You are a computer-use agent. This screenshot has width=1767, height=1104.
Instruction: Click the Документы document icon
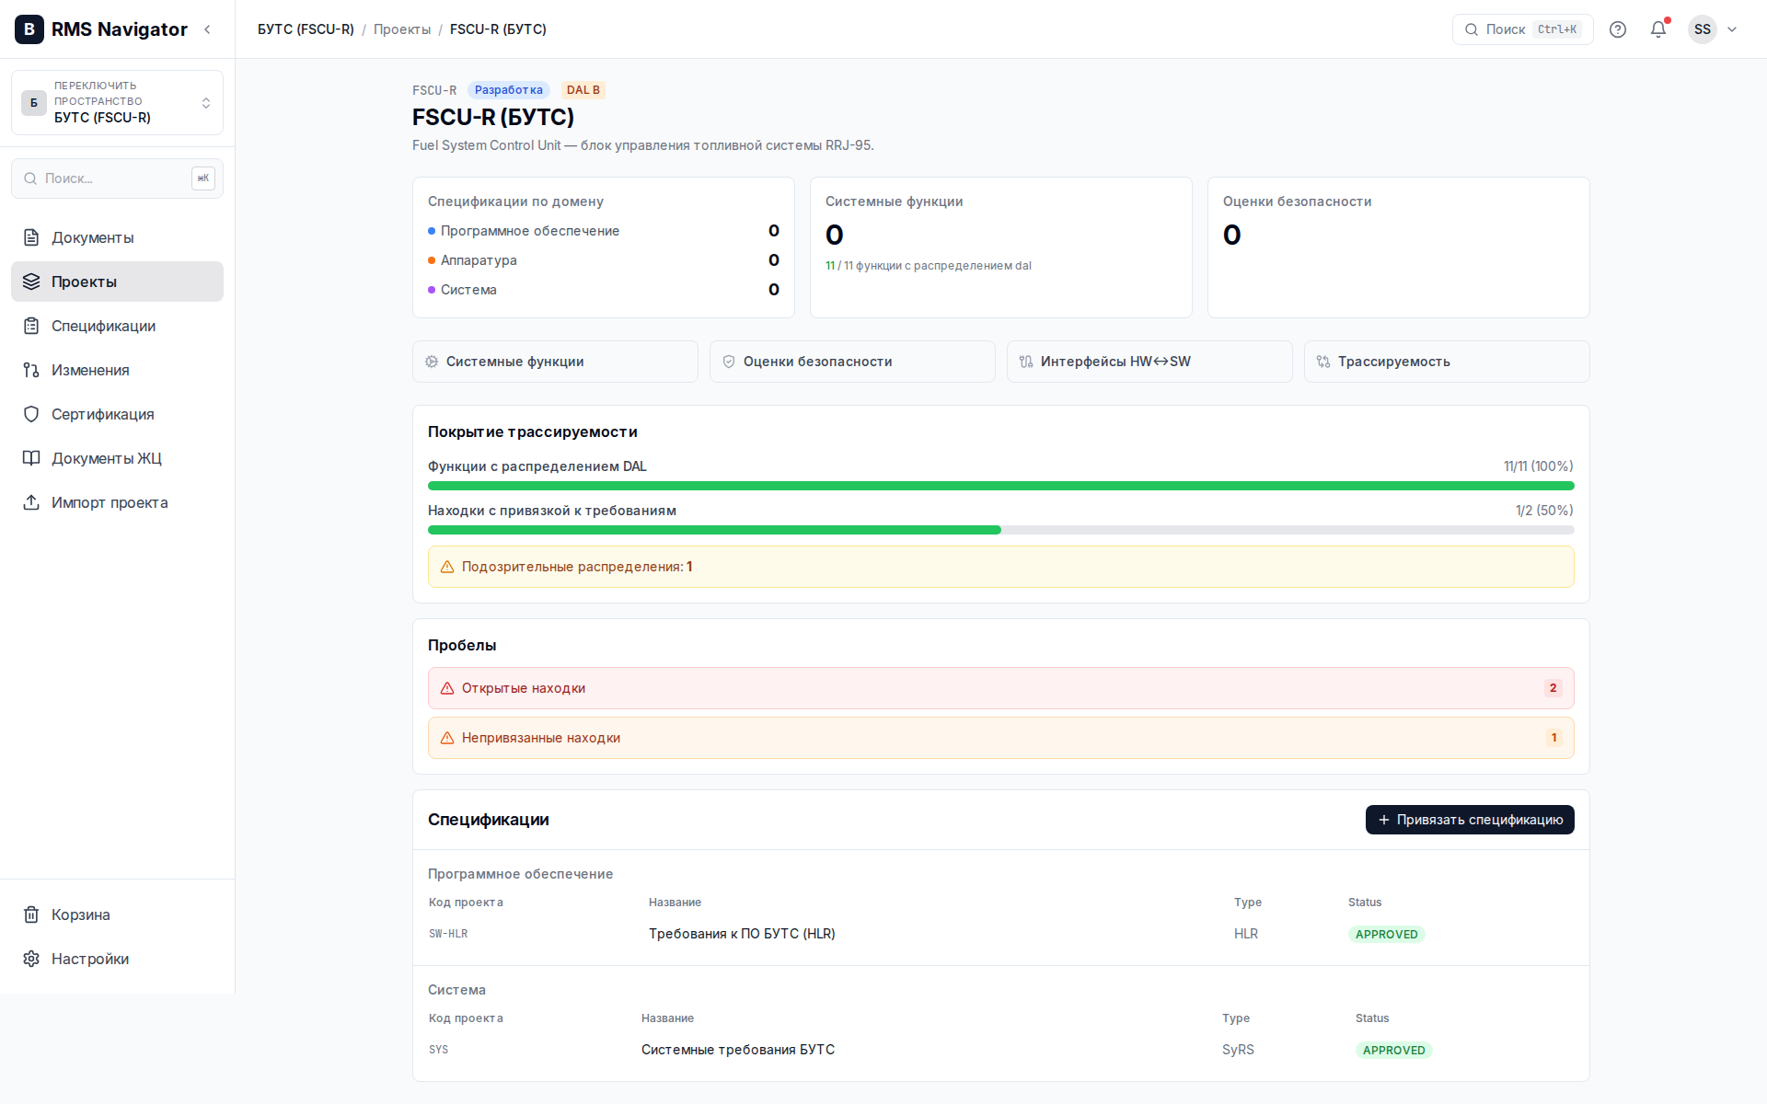click(31, 237)
